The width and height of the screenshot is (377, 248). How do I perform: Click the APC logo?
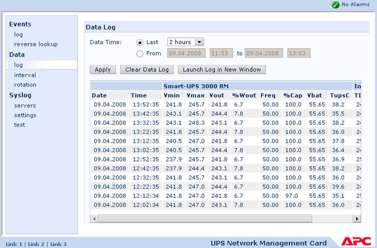356,242
